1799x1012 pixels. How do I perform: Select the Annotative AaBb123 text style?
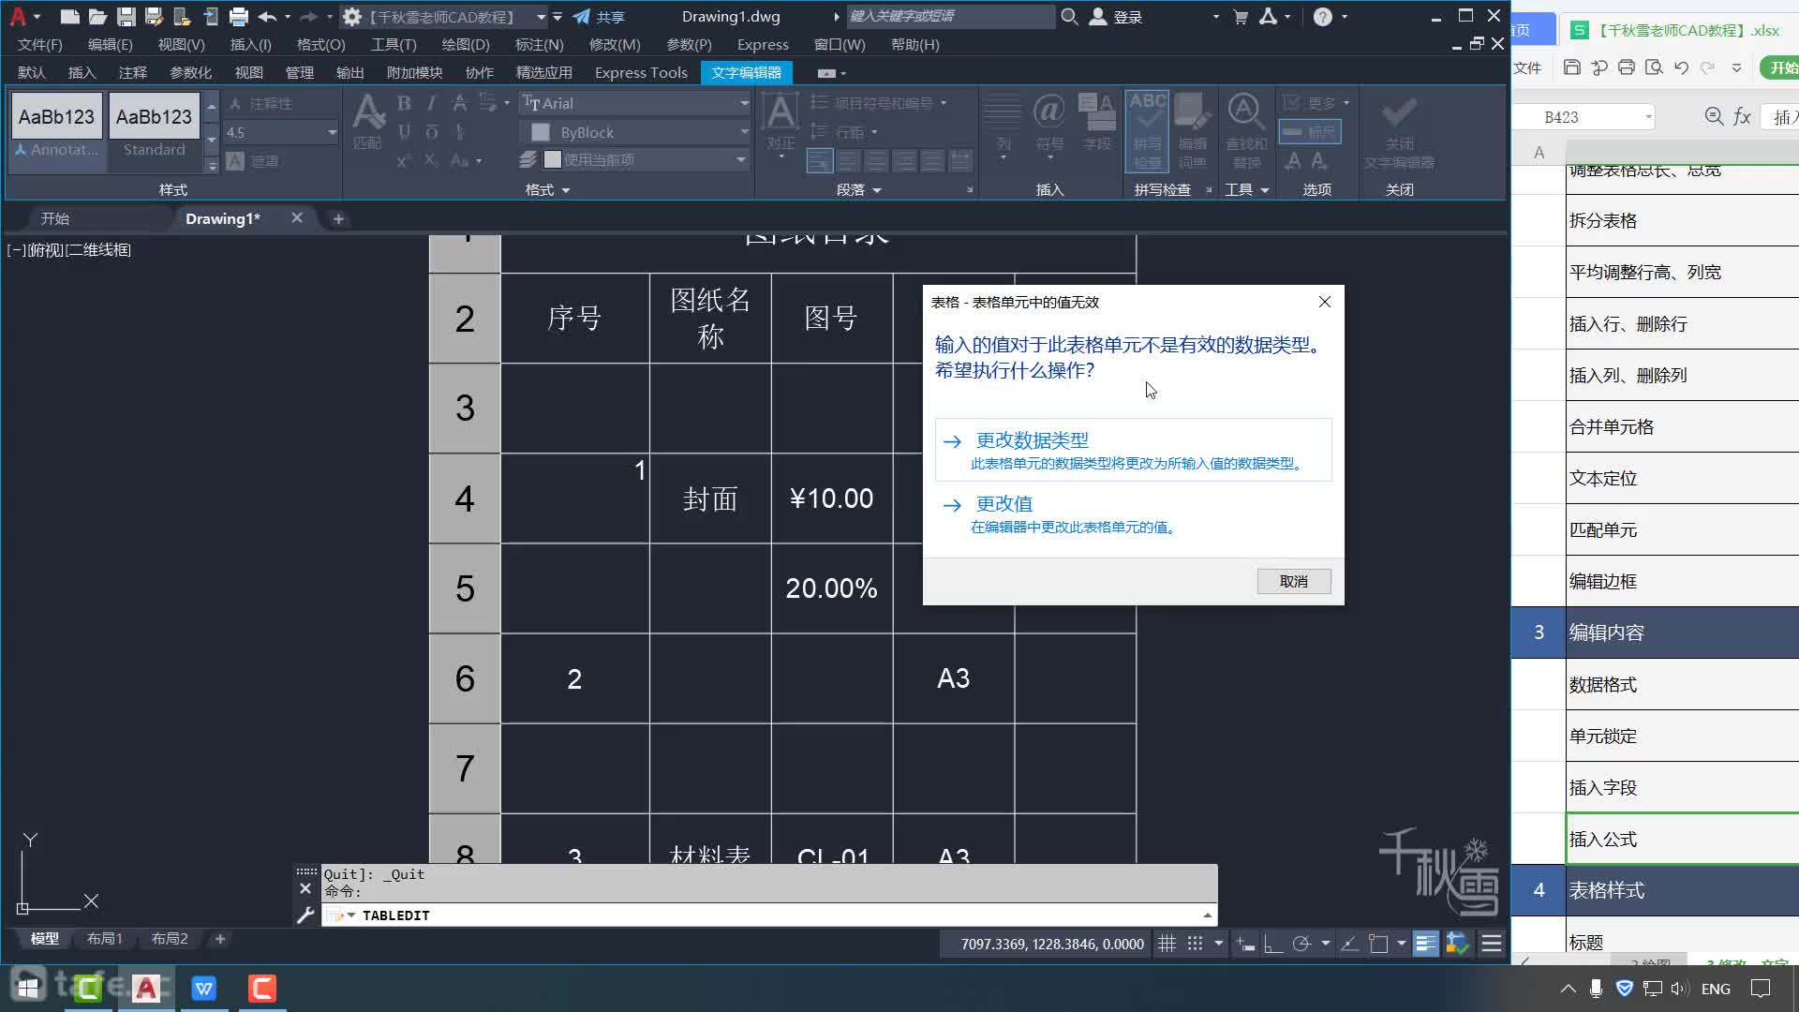[x=56, y=129]
